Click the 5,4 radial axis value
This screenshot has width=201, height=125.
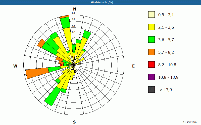(74, 32)
